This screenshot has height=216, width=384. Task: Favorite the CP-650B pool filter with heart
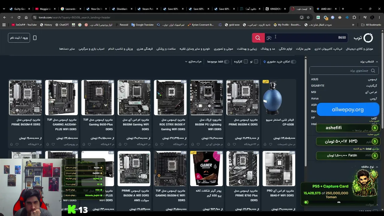click(x=271, y=144)
